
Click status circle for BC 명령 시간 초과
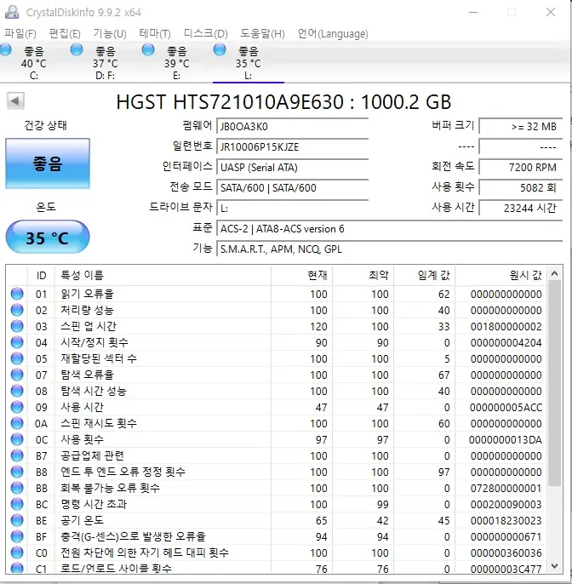(x=17, y=504)
